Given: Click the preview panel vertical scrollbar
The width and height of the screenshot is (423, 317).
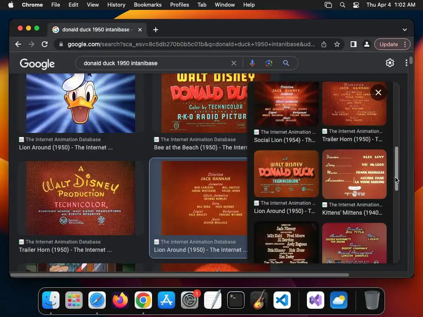Looking at the screenshot, I should tap(397, 169).
